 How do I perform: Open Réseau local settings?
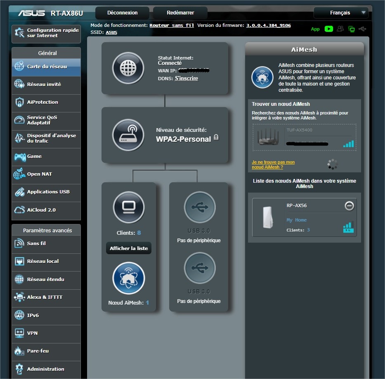(46, 262)
